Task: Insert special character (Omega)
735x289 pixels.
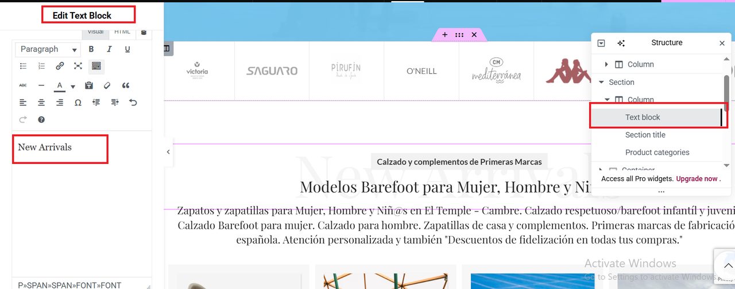Action: 78,103
